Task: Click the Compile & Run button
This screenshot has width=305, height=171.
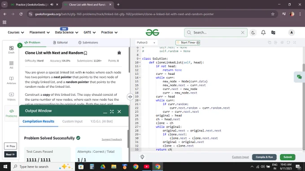Action: [264, 157]
